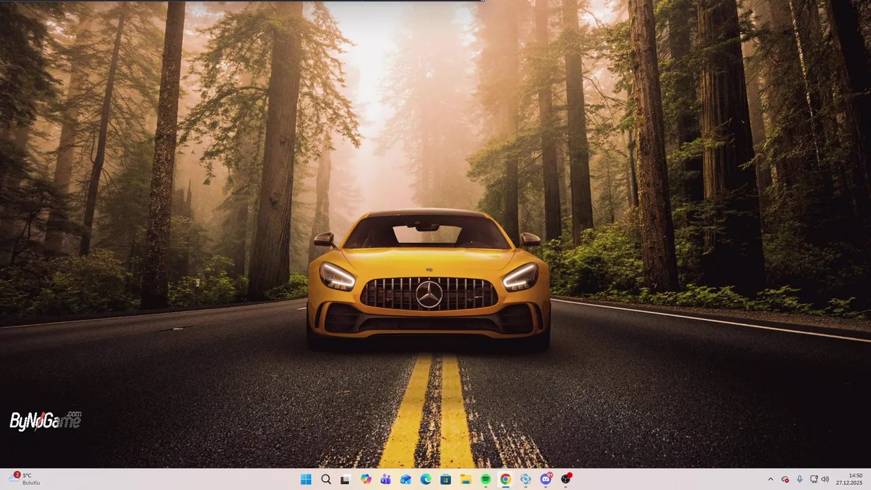Open File Explorer folder icon

point(465,479)
